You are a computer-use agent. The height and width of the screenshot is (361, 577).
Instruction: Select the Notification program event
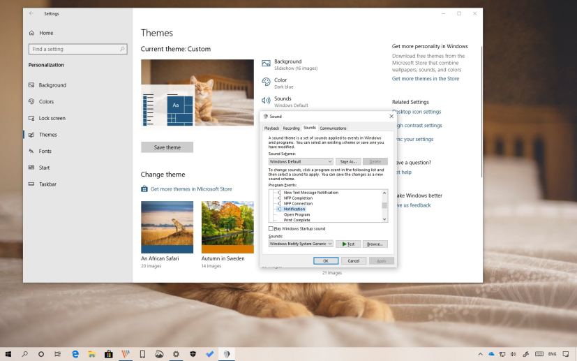(294, 209)
